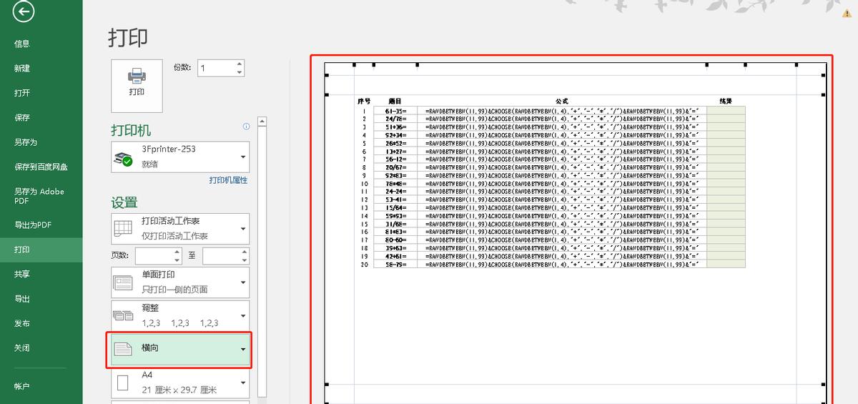The image size is (858, 404).
Task: Click the A4 paper icon
Action: tap(123, 383)
